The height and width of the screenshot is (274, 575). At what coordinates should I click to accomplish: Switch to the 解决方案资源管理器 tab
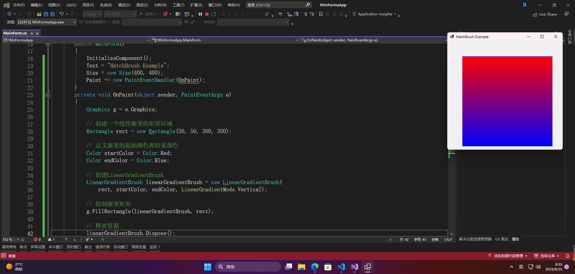point(475,239)
